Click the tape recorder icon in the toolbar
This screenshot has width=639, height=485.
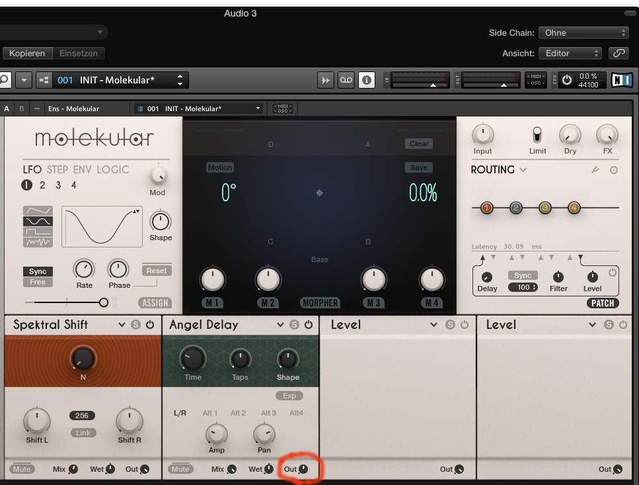click(346, 80)
